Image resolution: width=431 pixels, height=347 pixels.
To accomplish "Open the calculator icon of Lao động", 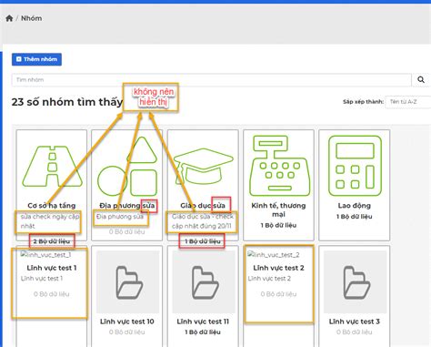I will coord(355,166).
